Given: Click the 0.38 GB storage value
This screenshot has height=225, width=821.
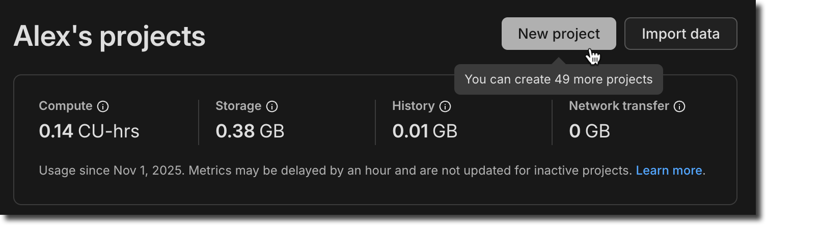Looking at the screenshot, I should (250, 131).
